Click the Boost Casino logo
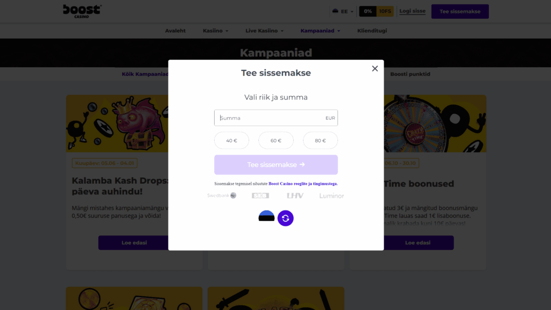 (82, 11)
